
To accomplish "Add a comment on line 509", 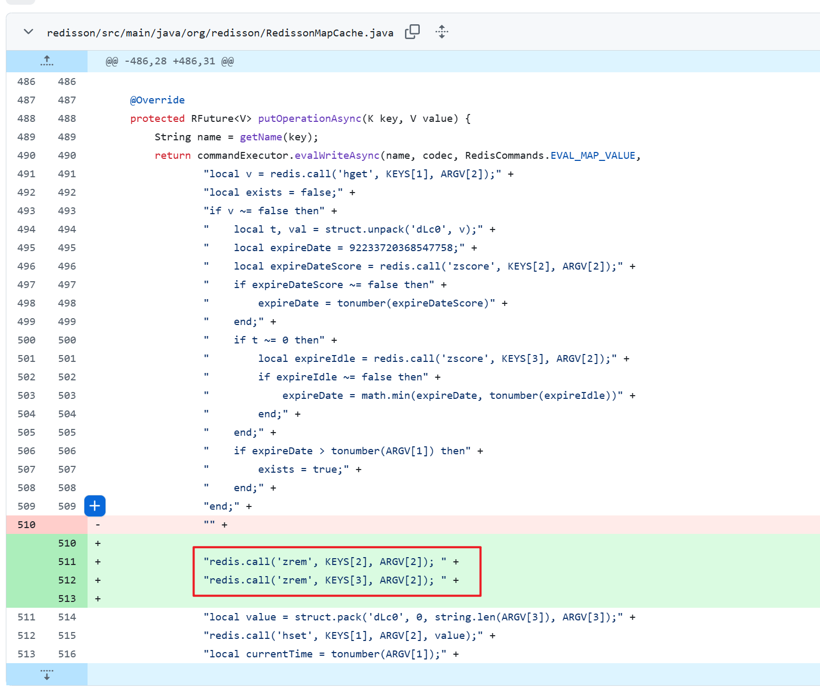I will [95, 506].
